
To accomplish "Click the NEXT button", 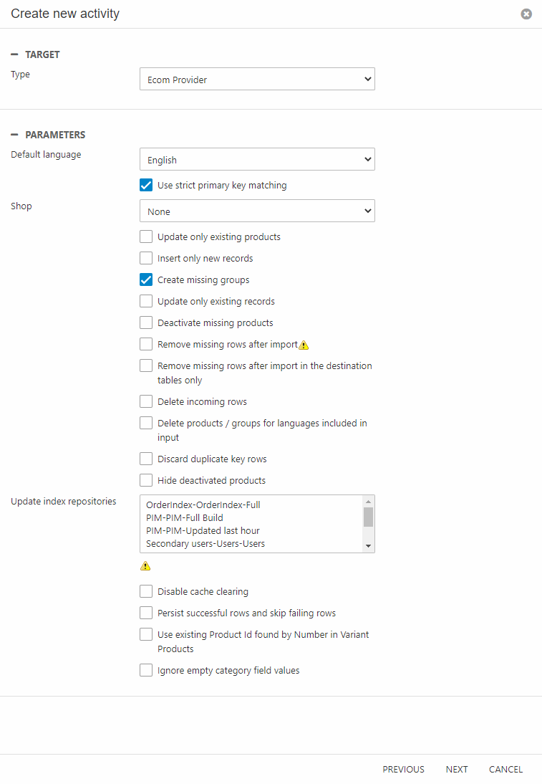I will (x=457, y=770).
